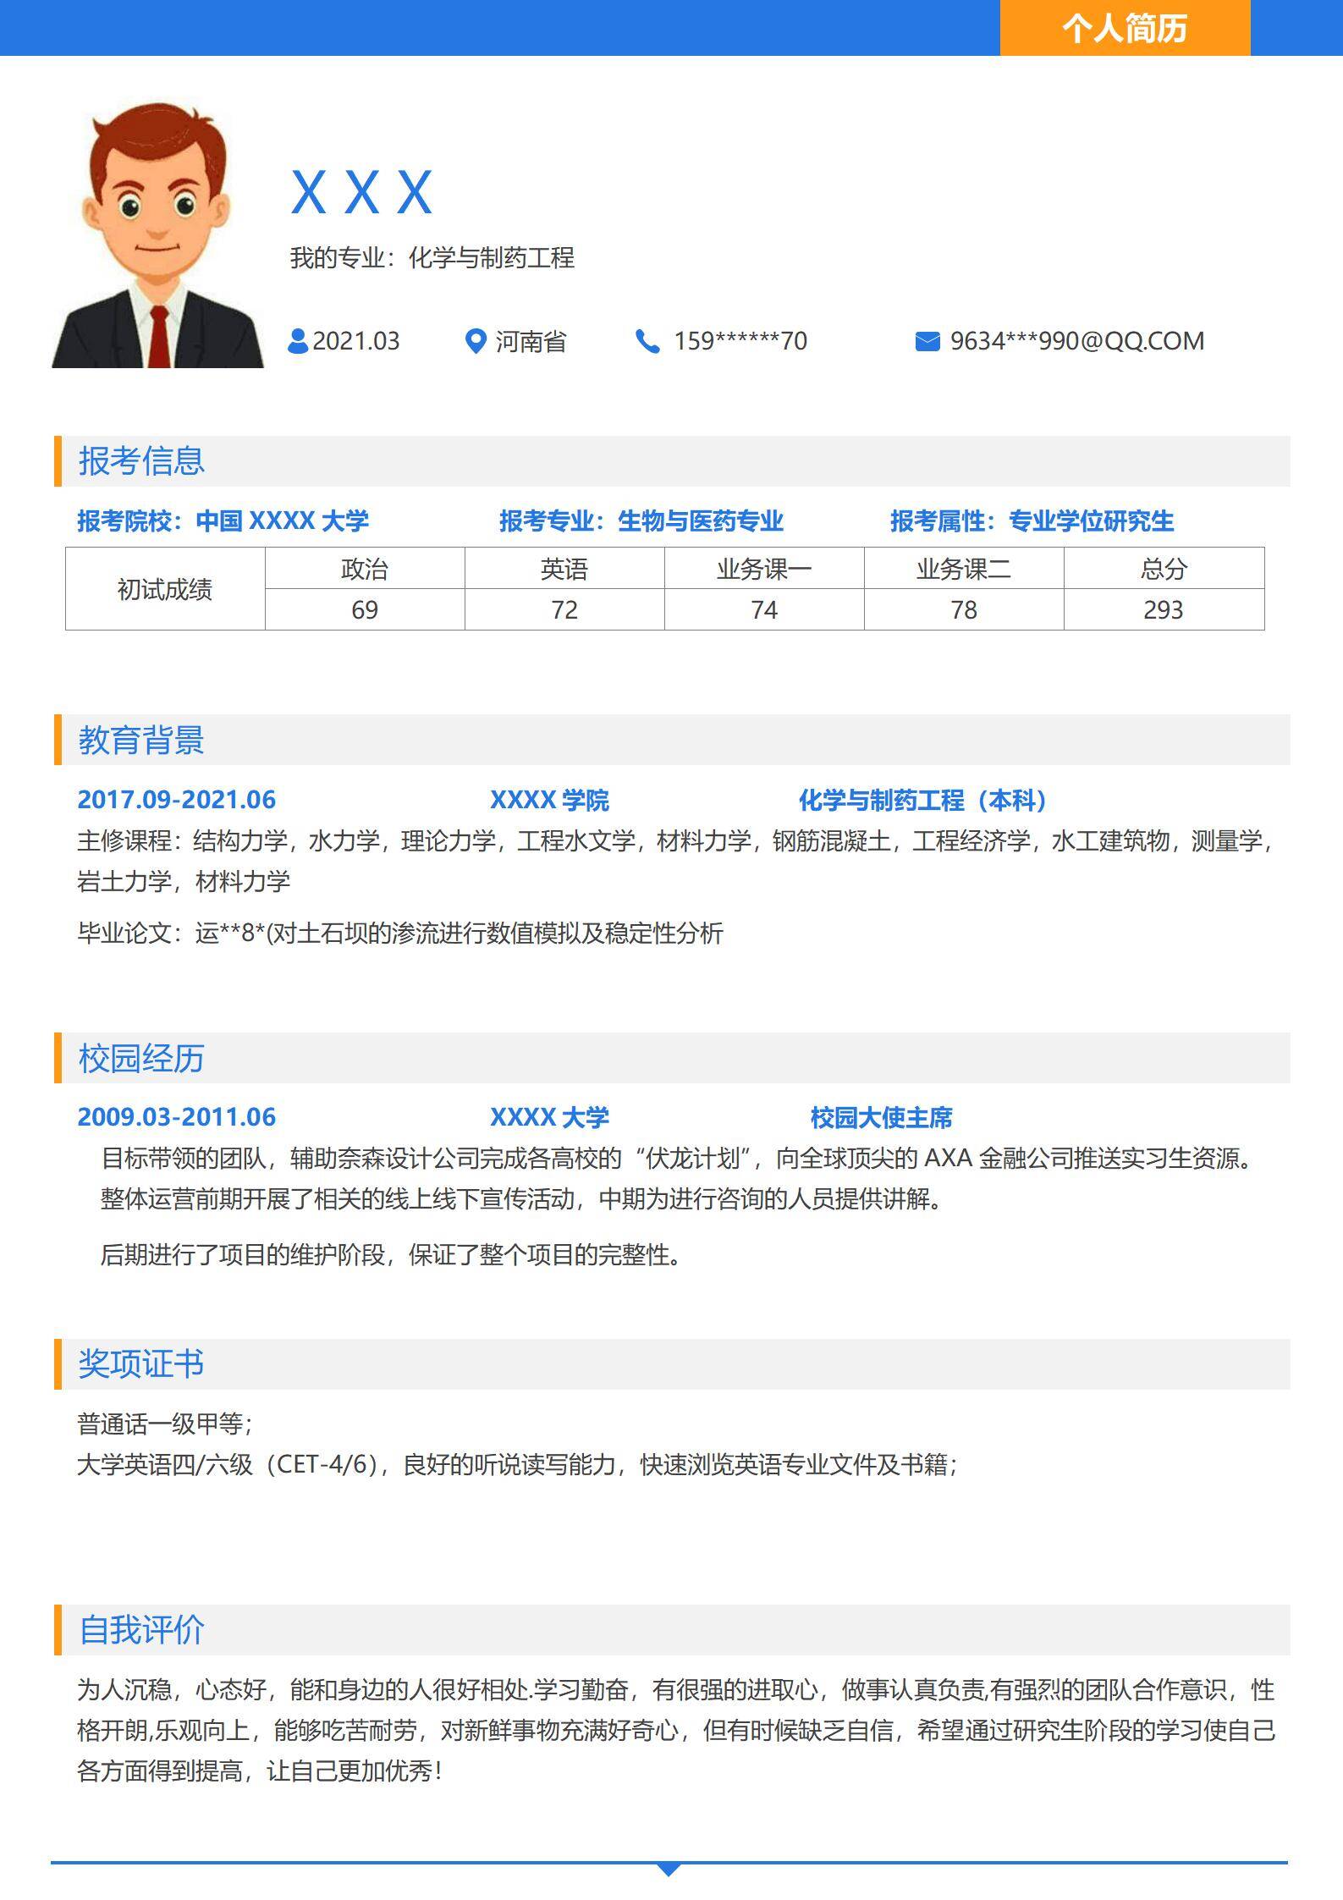Select the 初试成绩 table cell
1343x1900 pixels.
[x=165, y=589]
